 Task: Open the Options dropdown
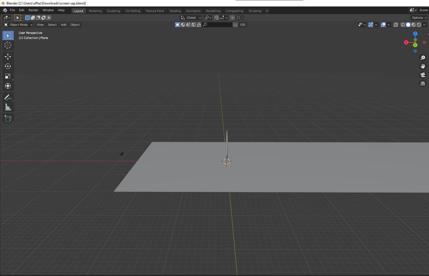[x=419, y=18]
